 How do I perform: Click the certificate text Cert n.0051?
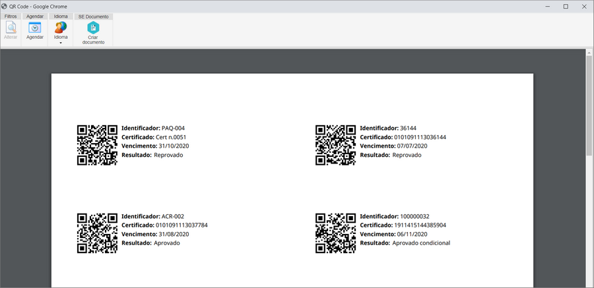pos(171,137)
